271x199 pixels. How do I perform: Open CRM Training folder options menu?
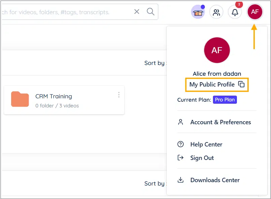point(119,95)
